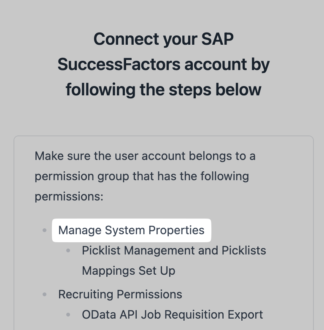
Task: Click the word SuccessFactors in the heading
Action: [x=119, y=64]
